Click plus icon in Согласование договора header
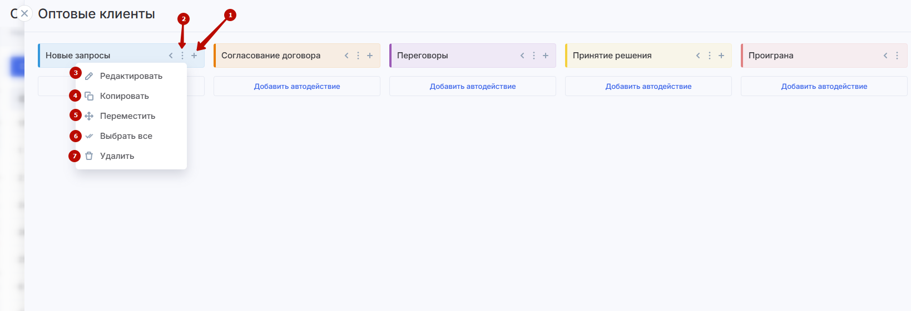Image resolution: width=911 pixels, height=311 pixels. tap(370, 56)
